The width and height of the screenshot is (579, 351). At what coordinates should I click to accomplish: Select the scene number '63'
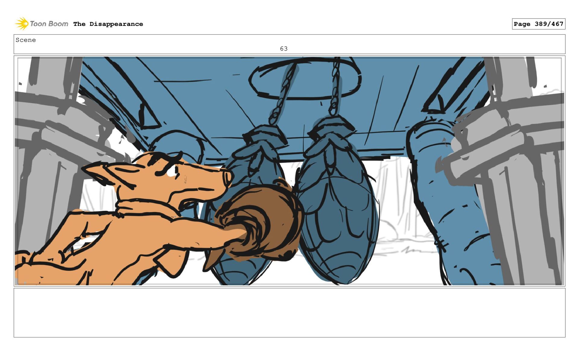[x=284, y=49]
